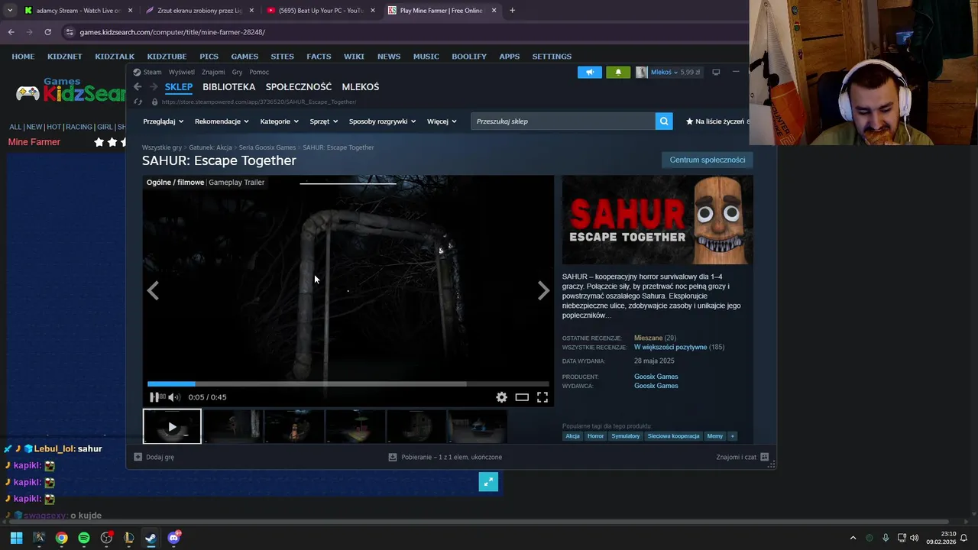Click Dodaj grę in Steam footer
This screenshot has width=978, height=550.
[154, 457]
